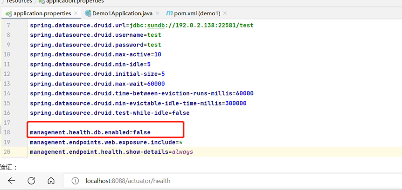The image size is (402, 190).
Task: Close the Demo1Application.java tab
Action: tap(158, 13)
